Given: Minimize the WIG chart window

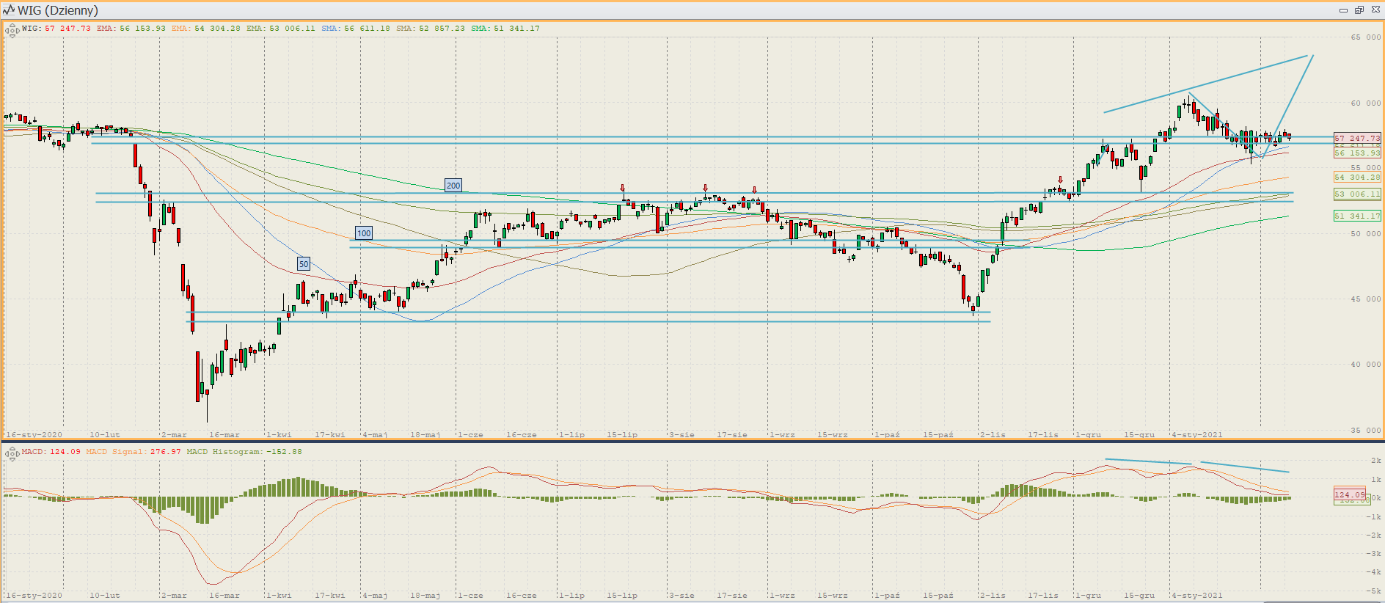Looking at the screenshot, I should tap(1343, 10).
